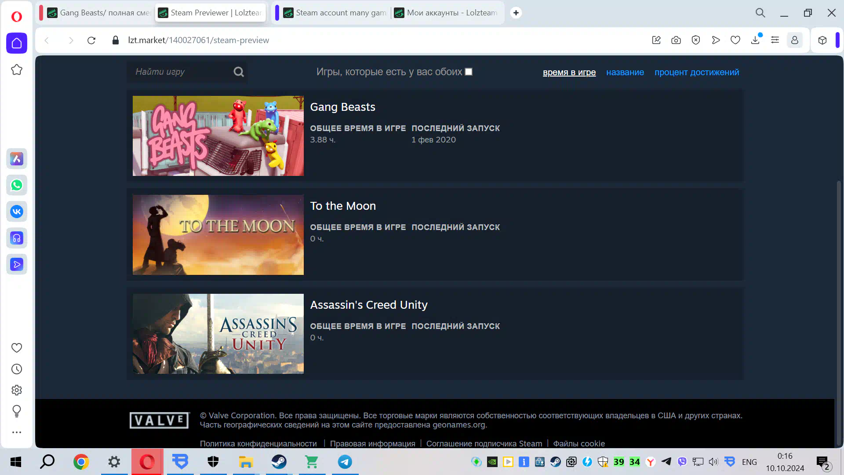Open Windows notification center
This screenshot has width=844, height=475.
pos(822,462)
